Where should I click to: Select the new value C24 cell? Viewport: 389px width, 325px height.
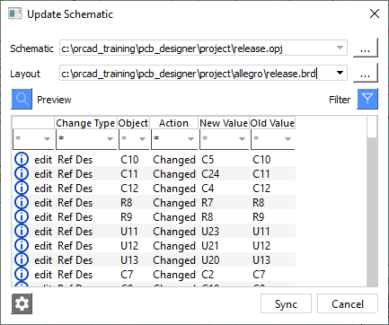pos(210,174)
